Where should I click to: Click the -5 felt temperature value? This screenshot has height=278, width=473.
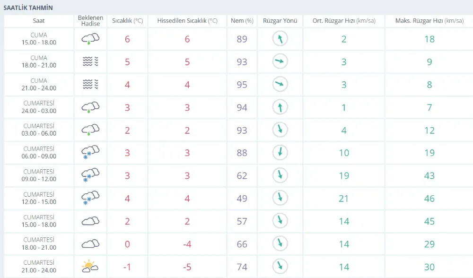click(x=187, y=267)
